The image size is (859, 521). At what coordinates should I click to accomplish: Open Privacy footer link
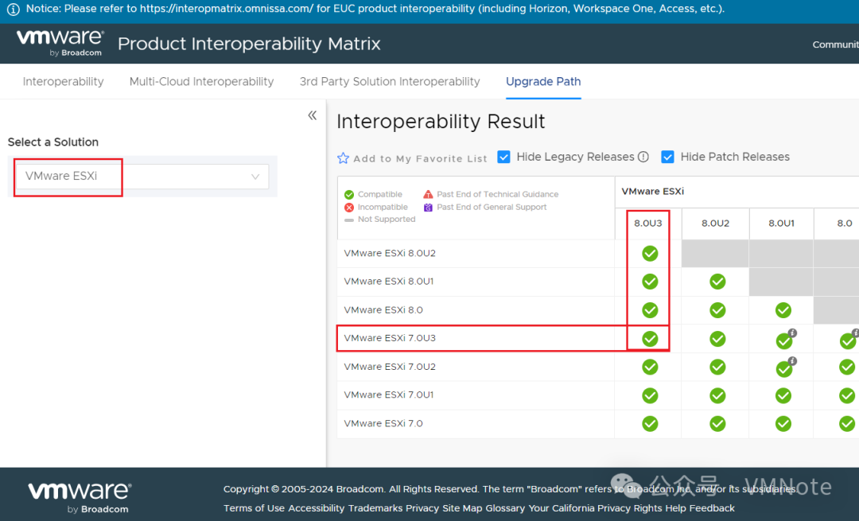coord(422,508)
